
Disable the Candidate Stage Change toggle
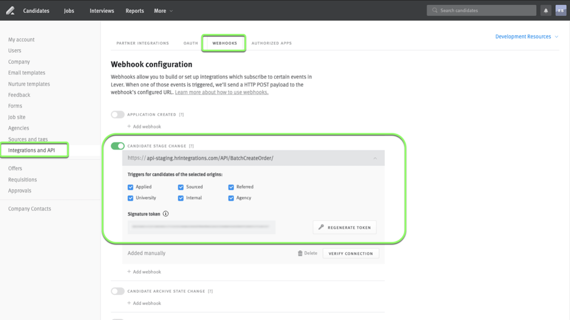pos(118,146)
